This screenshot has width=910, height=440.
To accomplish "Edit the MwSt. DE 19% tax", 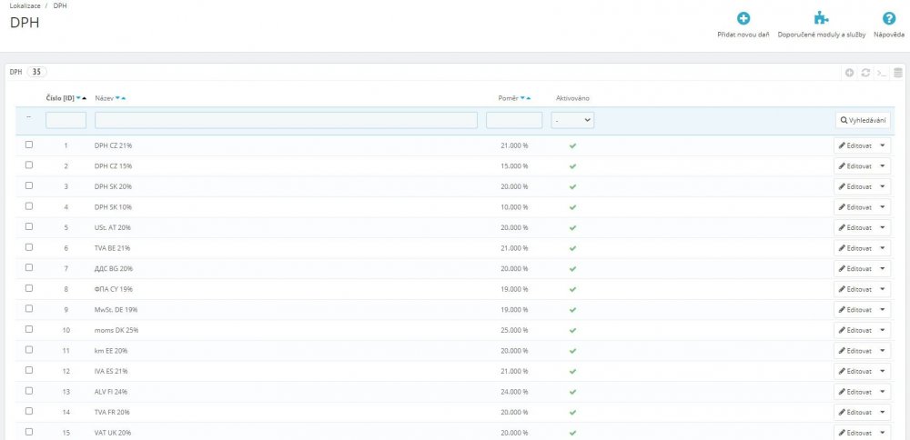I will click(855, 310).
